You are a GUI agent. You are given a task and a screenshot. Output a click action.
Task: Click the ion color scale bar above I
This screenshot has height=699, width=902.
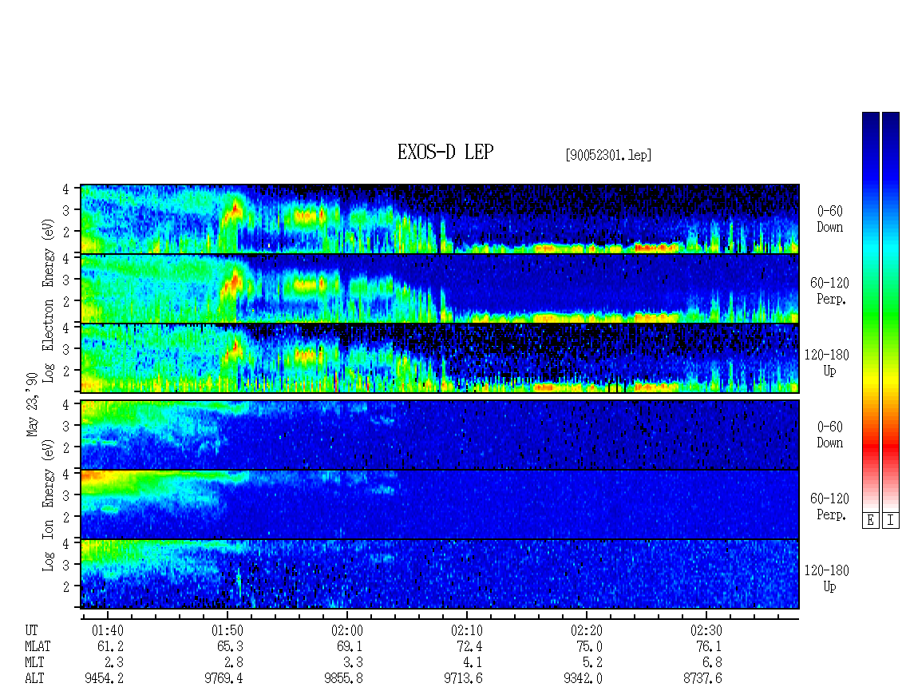click(891, 312)
